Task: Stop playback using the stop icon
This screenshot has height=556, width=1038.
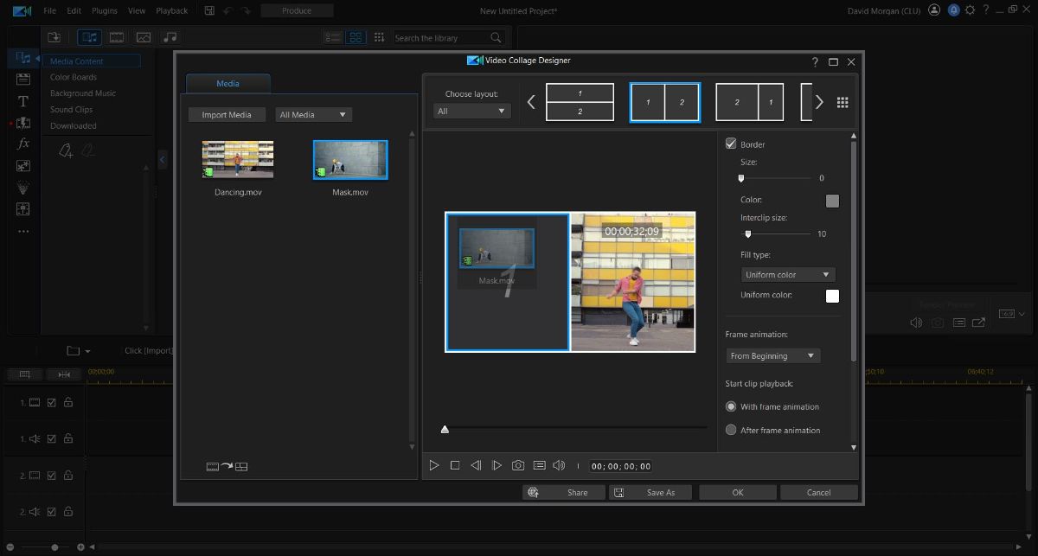Action: coord(455,465)
